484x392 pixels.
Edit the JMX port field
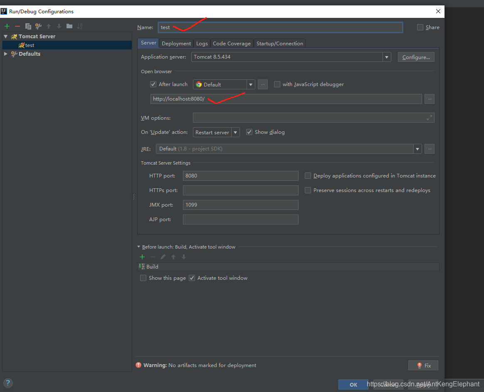tap(240, 205)
